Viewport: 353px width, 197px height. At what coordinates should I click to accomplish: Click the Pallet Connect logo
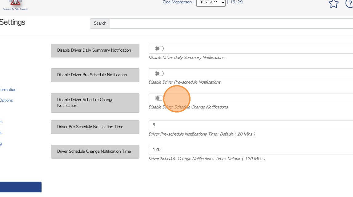pos(15,4)
